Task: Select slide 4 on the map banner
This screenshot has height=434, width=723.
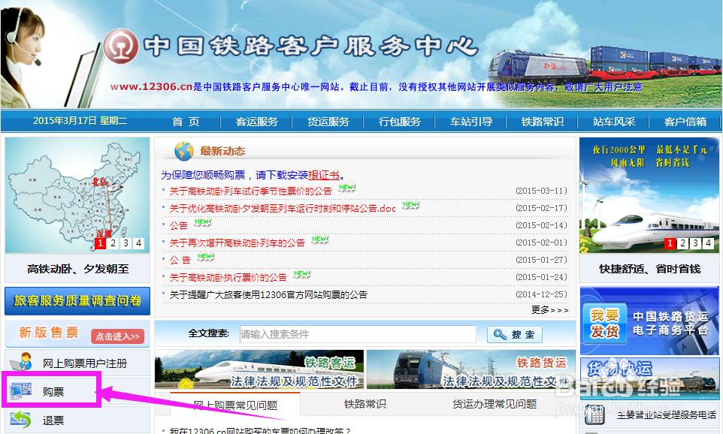Action: coord(138,243)
